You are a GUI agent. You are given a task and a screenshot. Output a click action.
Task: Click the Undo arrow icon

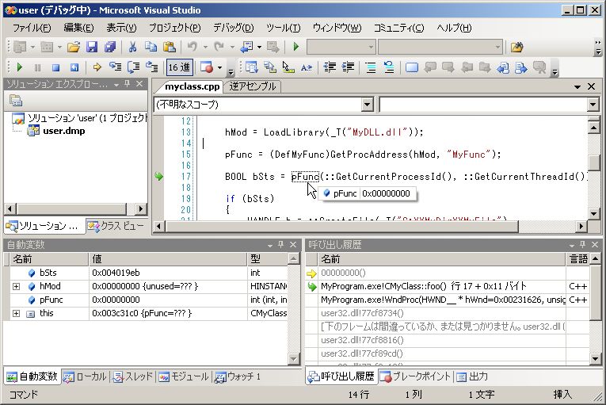coord(192,48)
